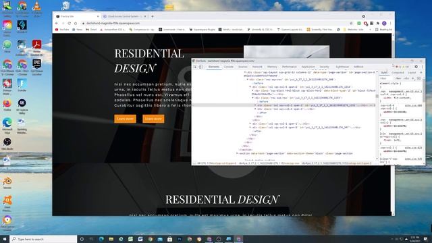
Task: Open the Sources tab in DevTools
Action: coord(243,67)
